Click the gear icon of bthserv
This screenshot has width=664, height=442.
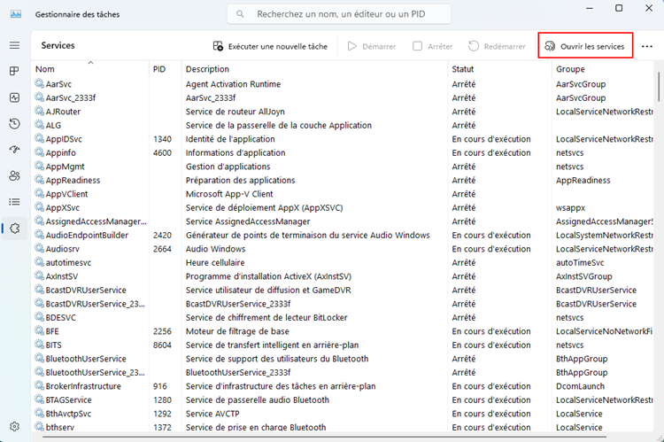[39, 427]
